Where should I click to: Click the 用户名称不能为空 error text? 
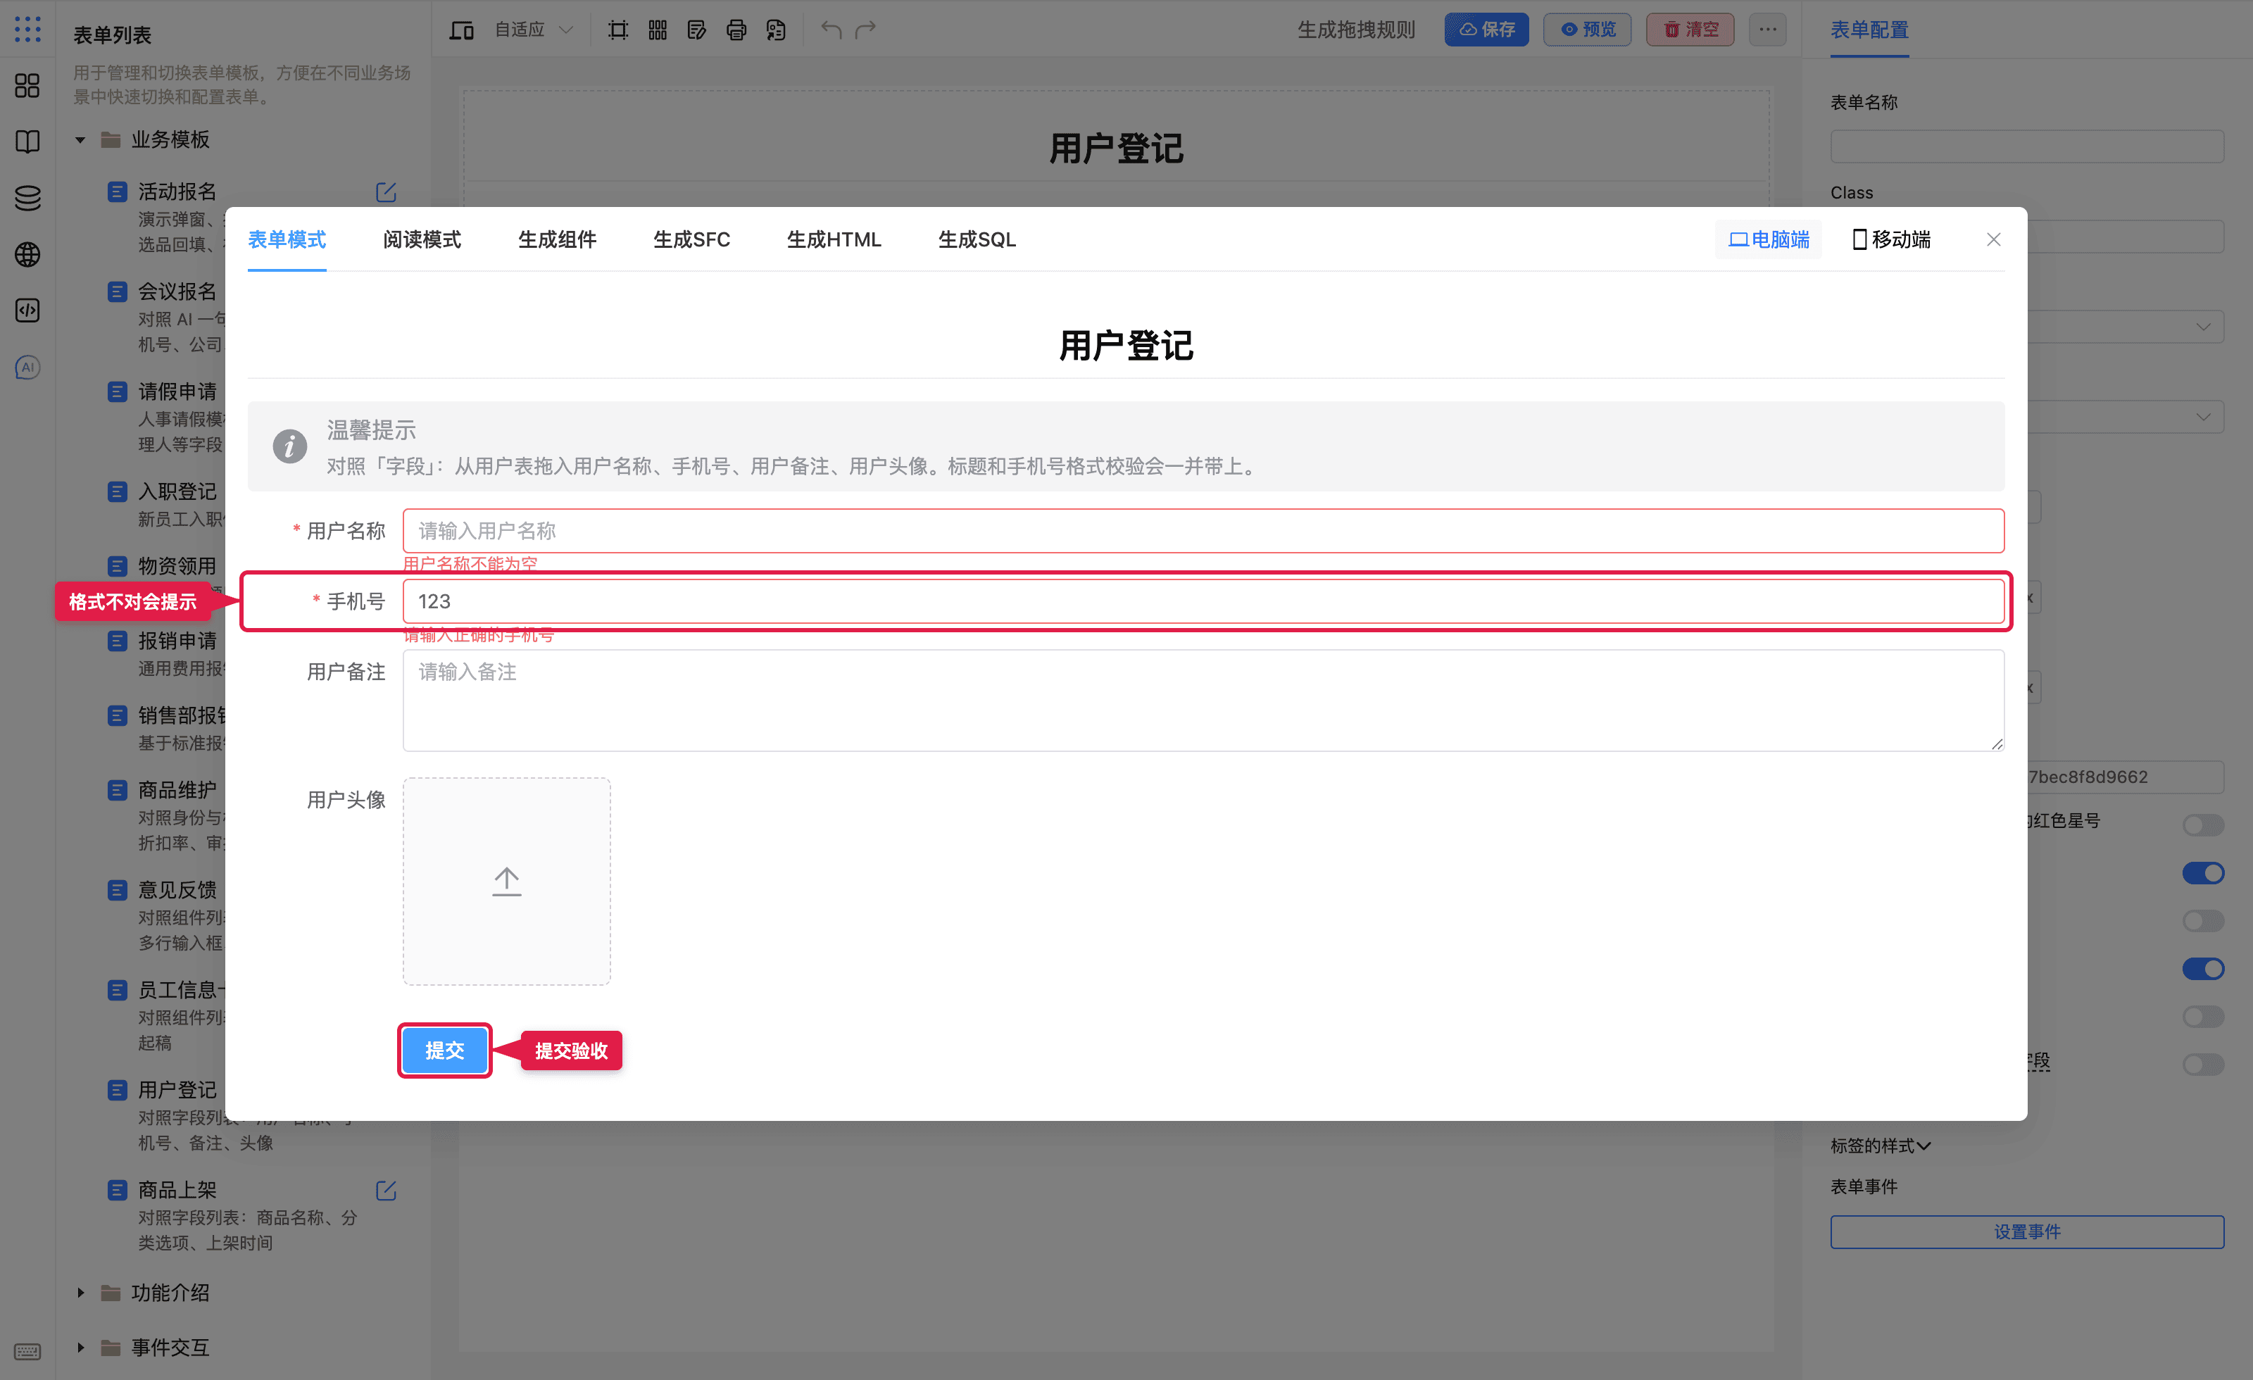470,563
